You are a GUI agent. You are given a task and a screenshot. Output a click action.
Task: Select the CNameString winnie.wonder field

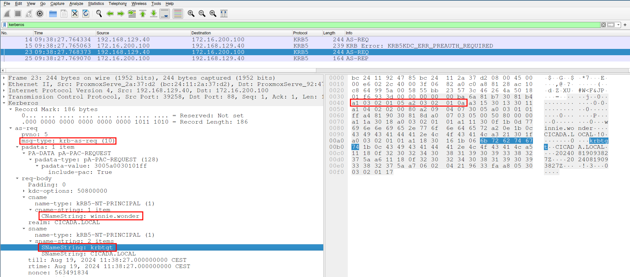click(90, 216)
